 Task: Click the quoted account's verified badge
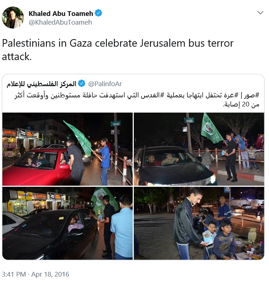(82, 84)
